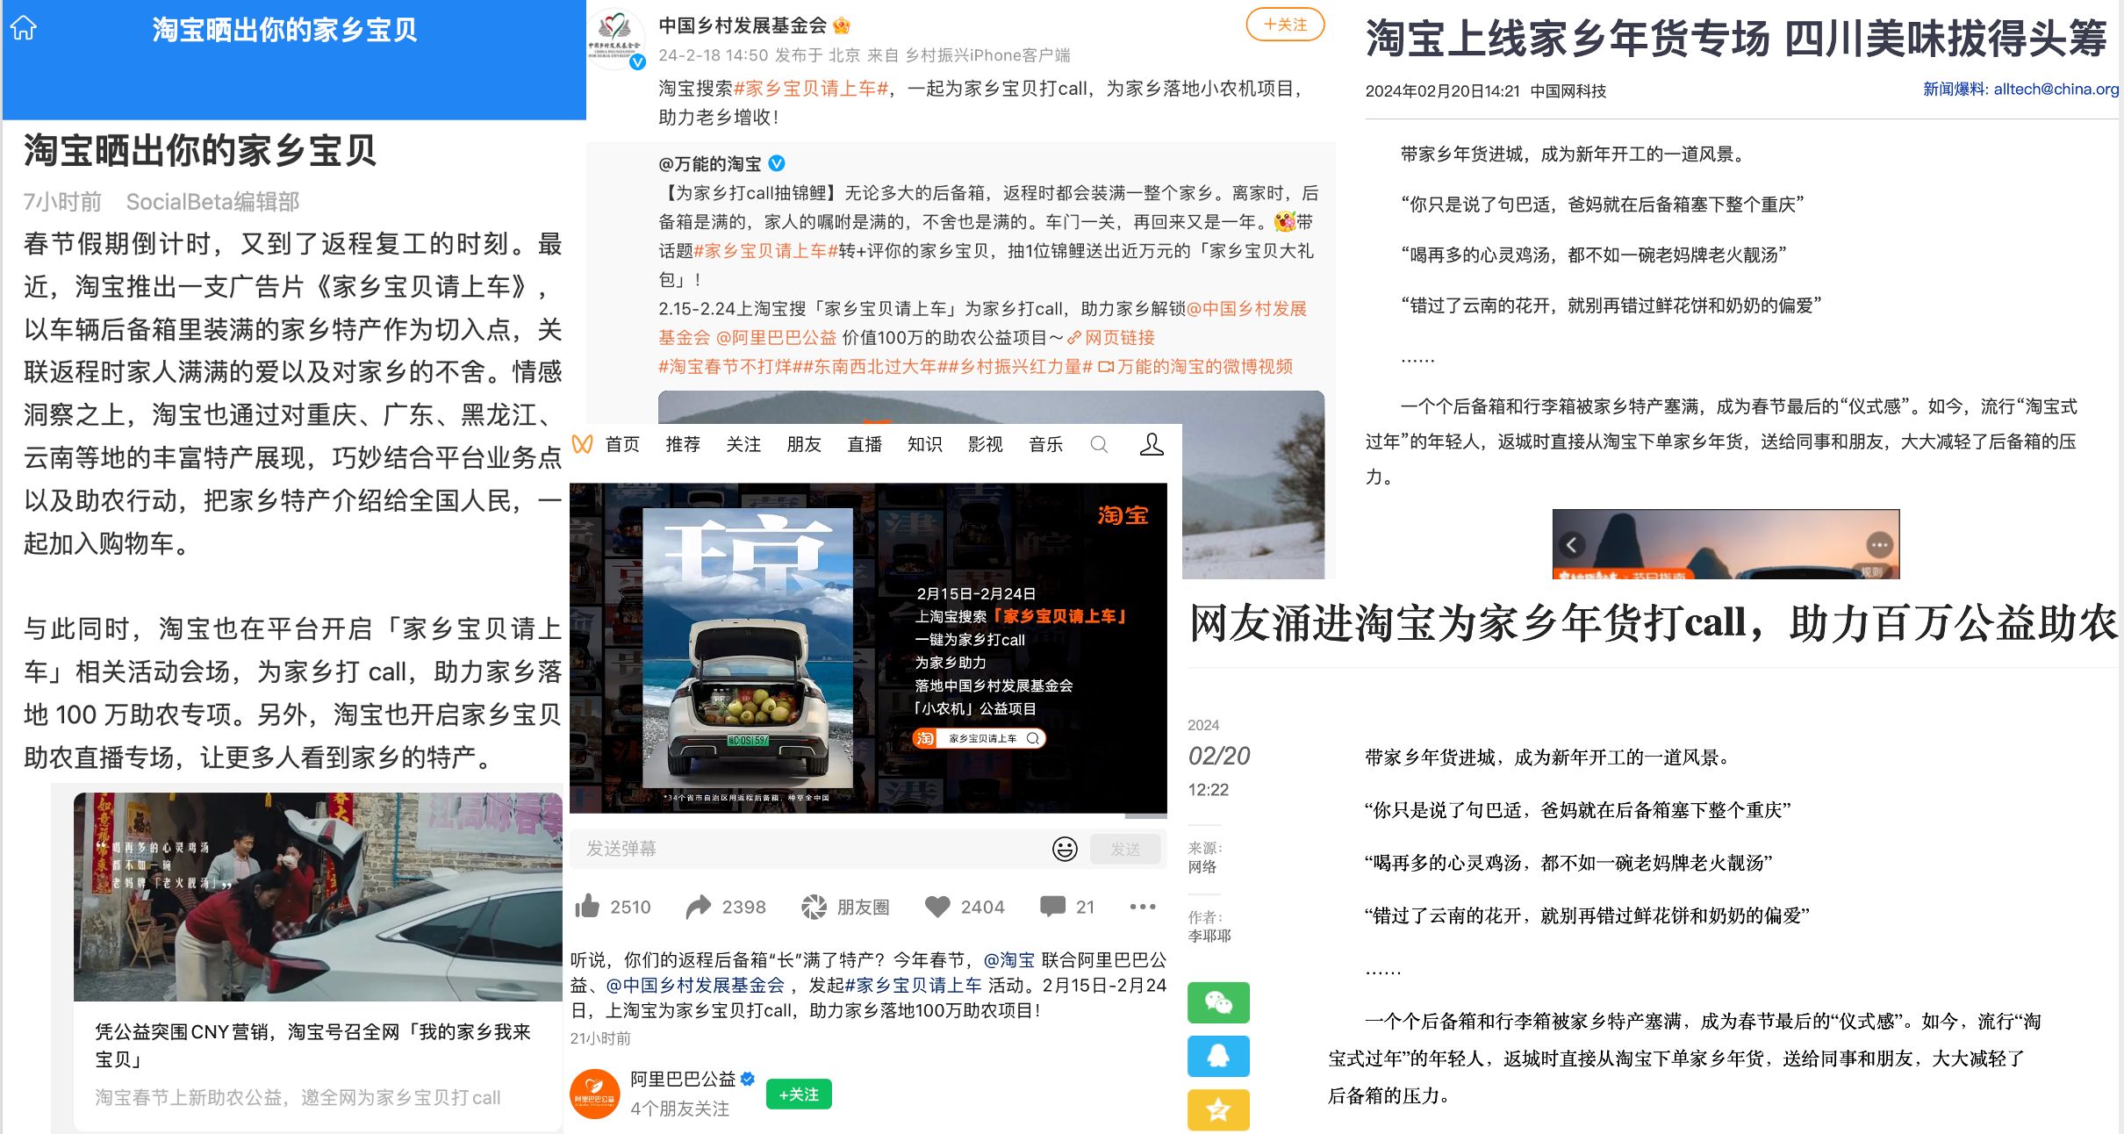2124x1134 pixels.
Task: Open comments via speech bubble icon showing 21
Action: tap(1051, 907)
